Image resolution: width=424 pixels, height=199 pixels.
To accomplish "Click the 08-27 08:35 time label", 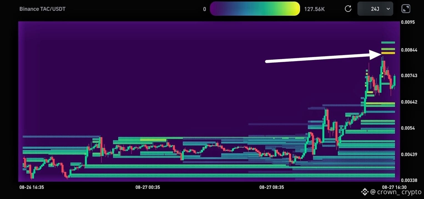I will coord(272,187).
